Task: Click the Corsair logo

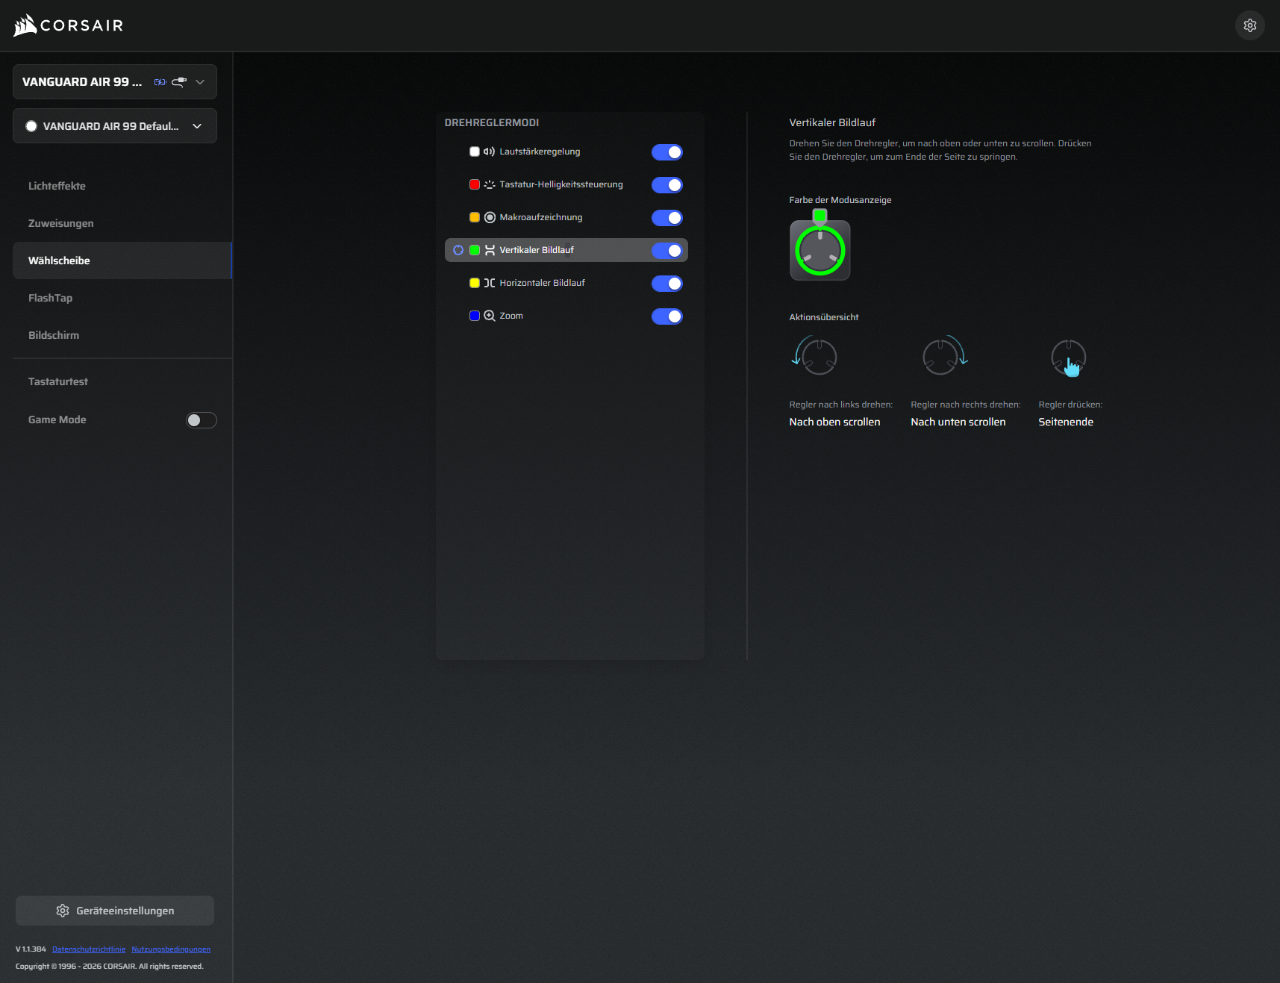Action: coord(69,25)
